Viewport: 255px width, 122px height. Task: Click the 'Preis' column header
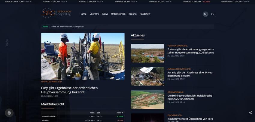point(92,113)
